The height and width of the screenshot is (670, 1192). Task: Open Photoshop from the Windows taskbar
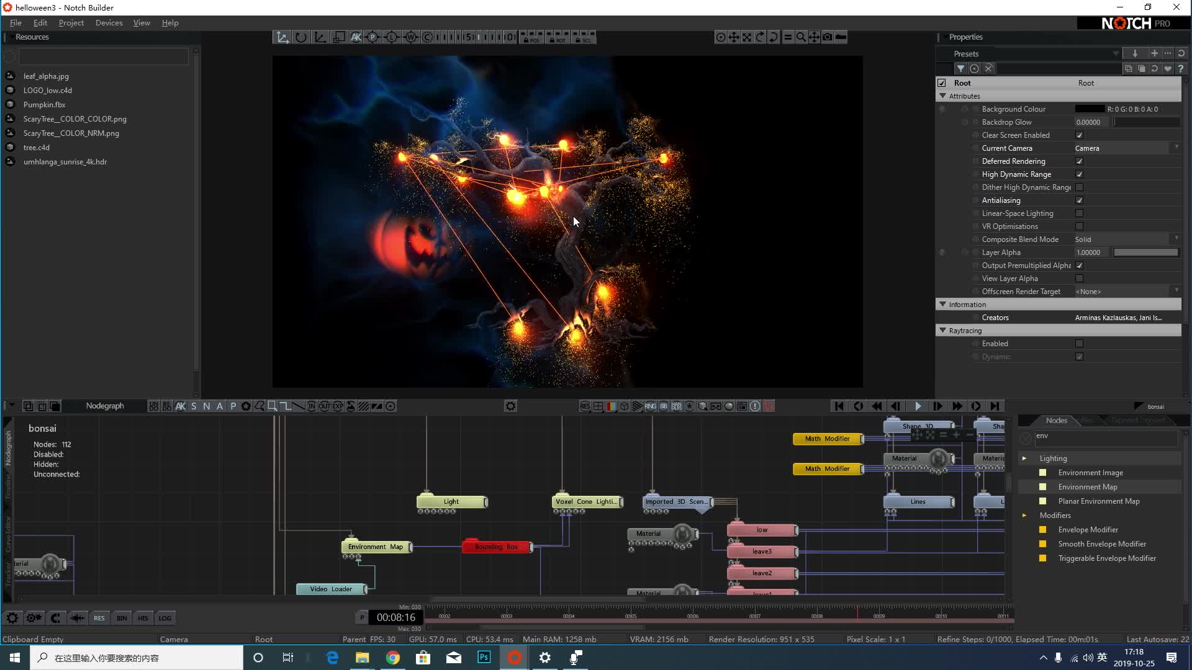click(x=484, y=658)
